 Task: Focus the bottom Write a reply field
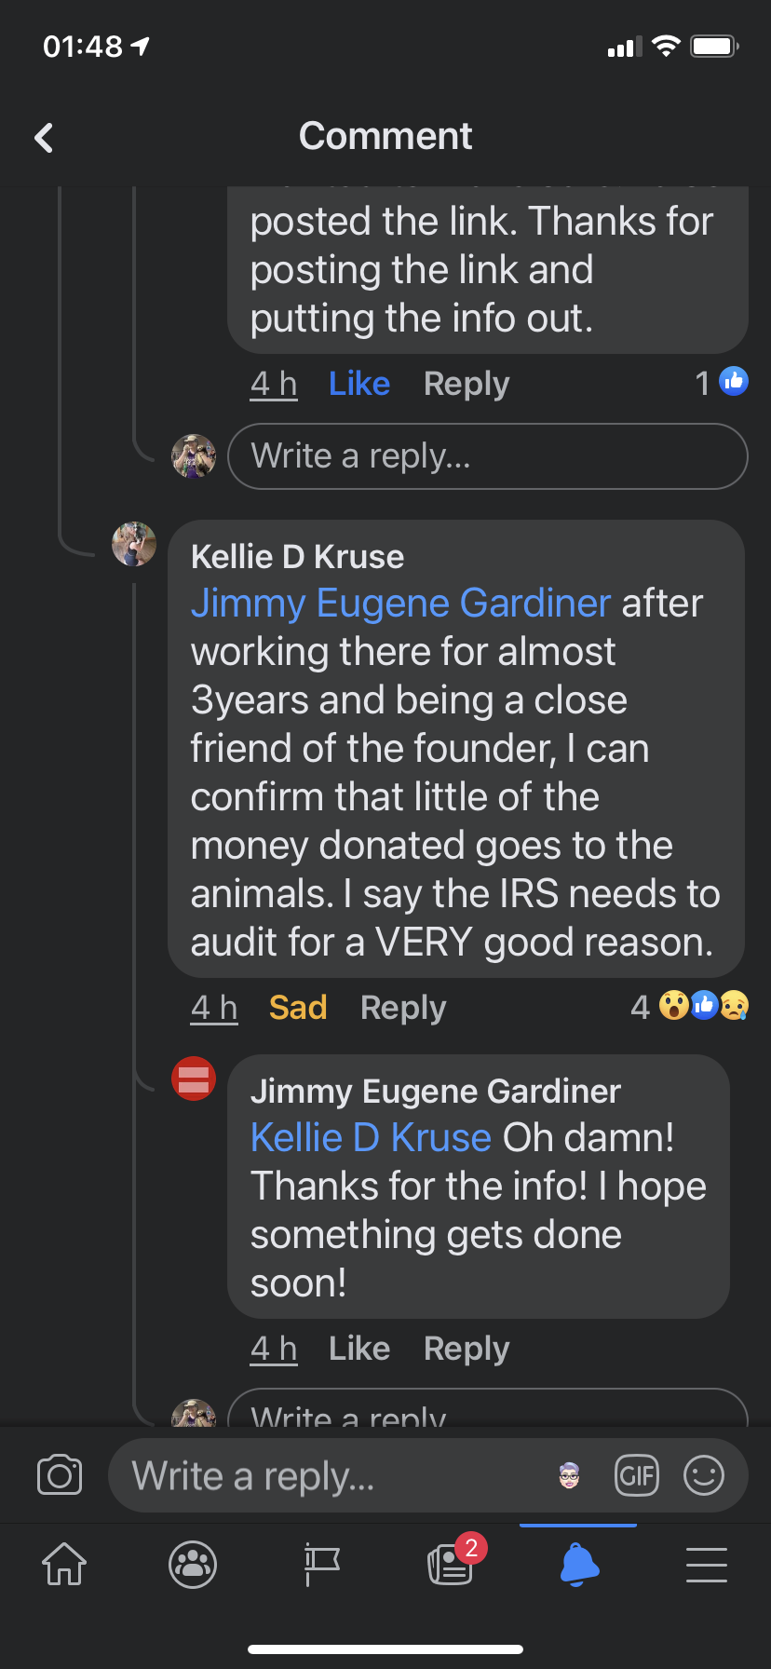[326, 1475]
